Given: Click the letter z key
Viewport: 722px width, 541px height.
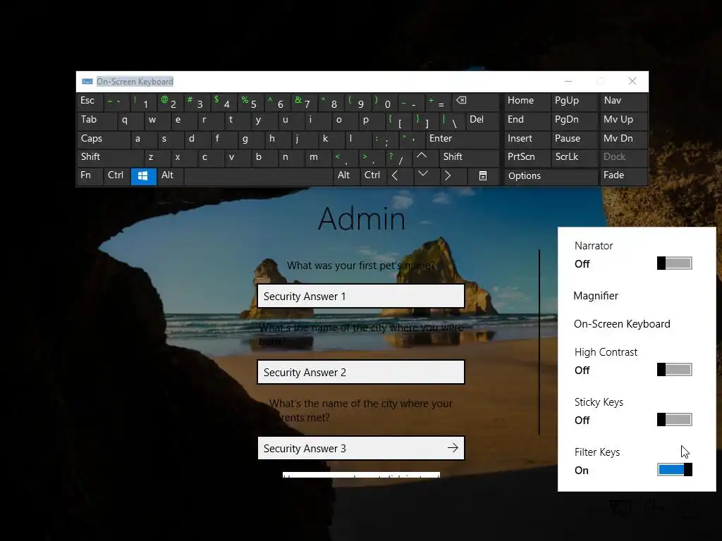Looking at the screenshot, I should point(157,157).
